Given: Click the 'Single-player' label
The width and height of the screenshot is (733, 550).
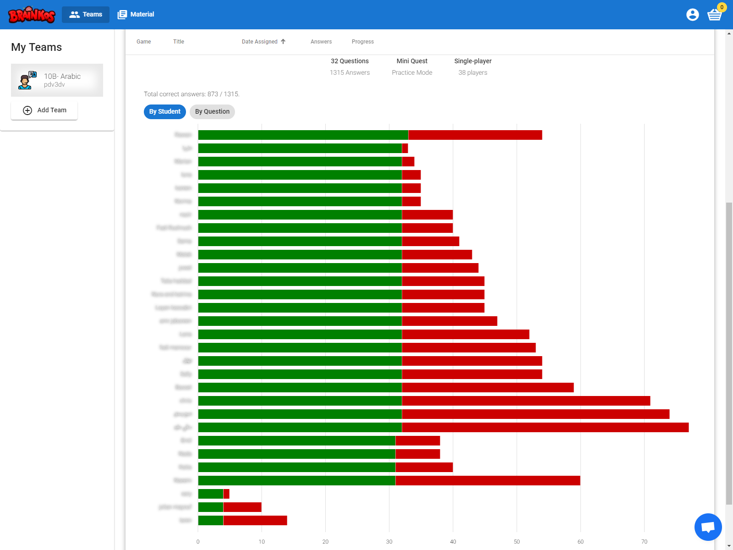Looking at the screenshot, I should coord(473,61).
